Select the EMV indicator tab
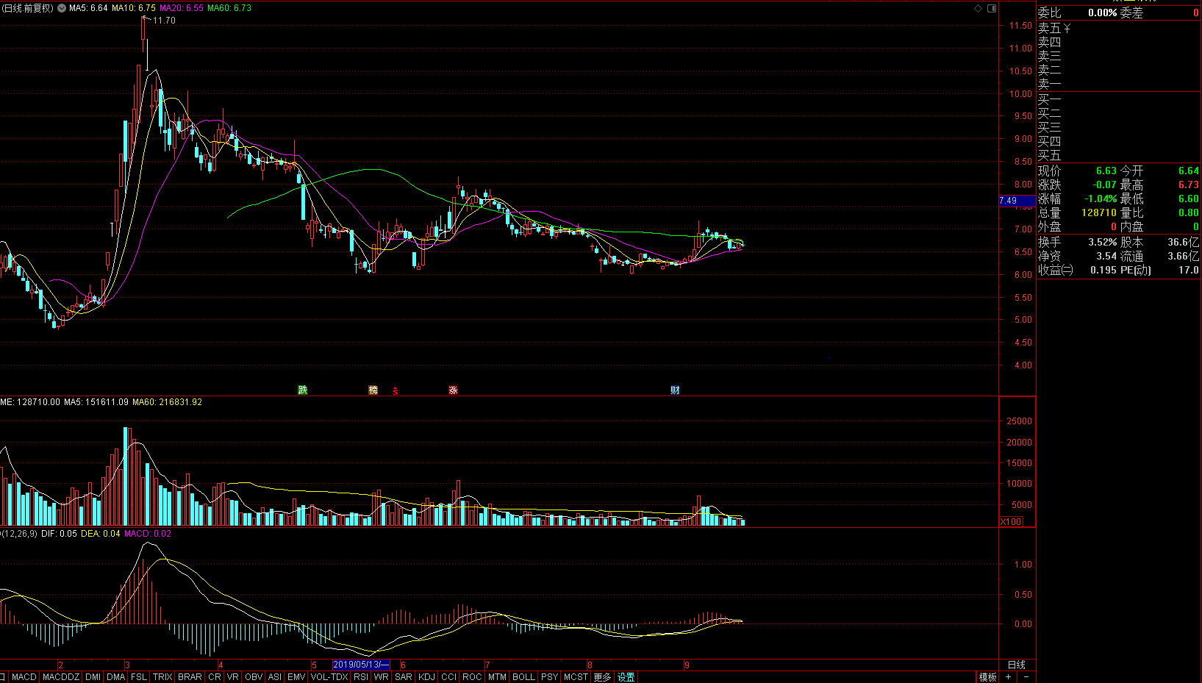The image size is (1202, 683). 296,677
